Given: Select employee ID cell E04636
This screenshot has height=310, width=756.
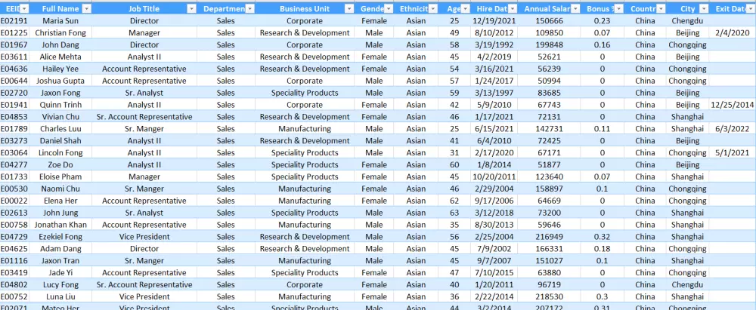Looking at the screenshot, I should [x=14, y=69].
